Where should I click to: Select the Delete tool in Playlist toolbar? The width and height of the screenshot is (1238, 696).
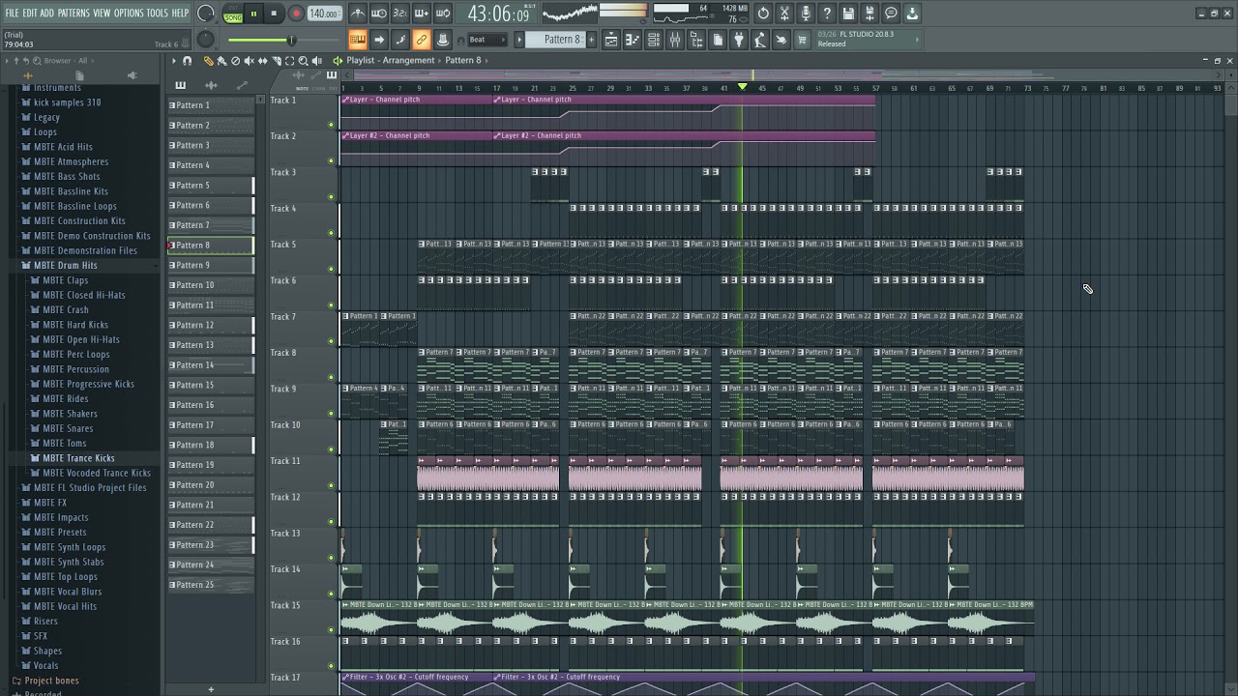click(235, 61)
